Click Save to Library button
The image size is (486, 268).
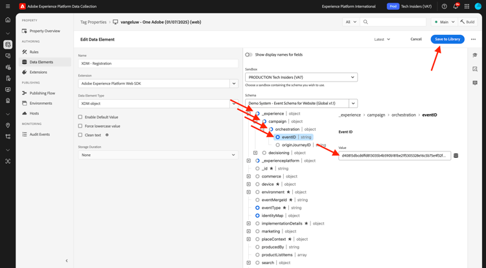[x=447, y=39]
